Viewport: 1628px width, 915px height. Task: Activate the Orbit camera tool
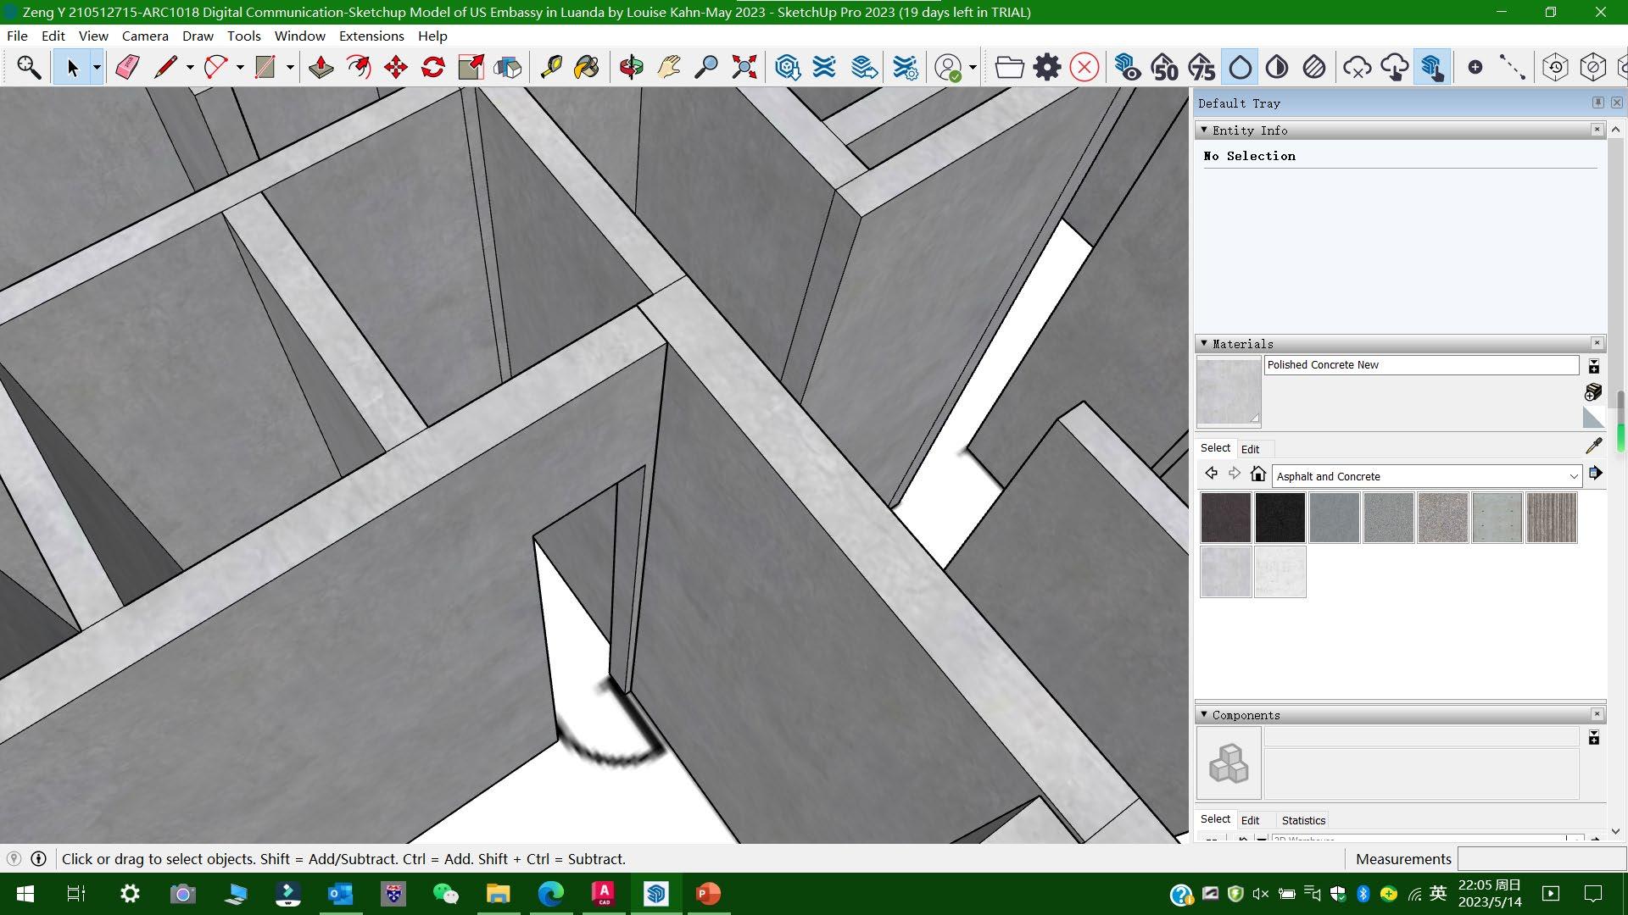(631, 68)
